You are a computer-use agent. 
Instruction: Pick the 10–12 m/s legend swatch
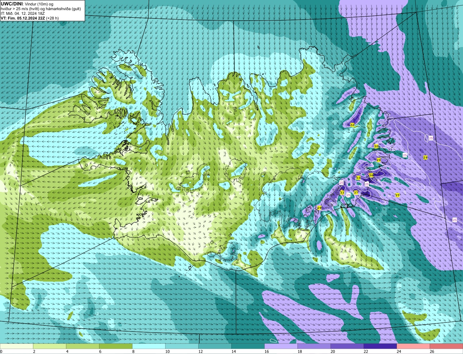point(182,346)
